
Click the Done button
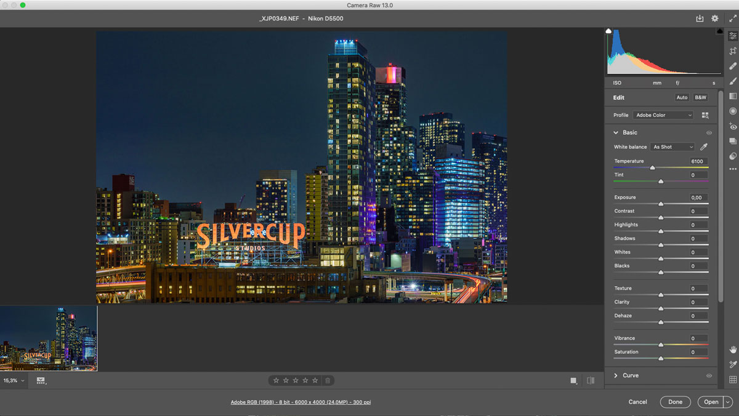(676, 402)
